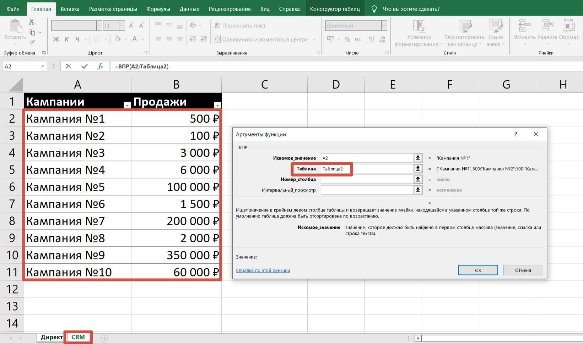
Task: Click the borders icon in font group
Action: click(97, 39)
